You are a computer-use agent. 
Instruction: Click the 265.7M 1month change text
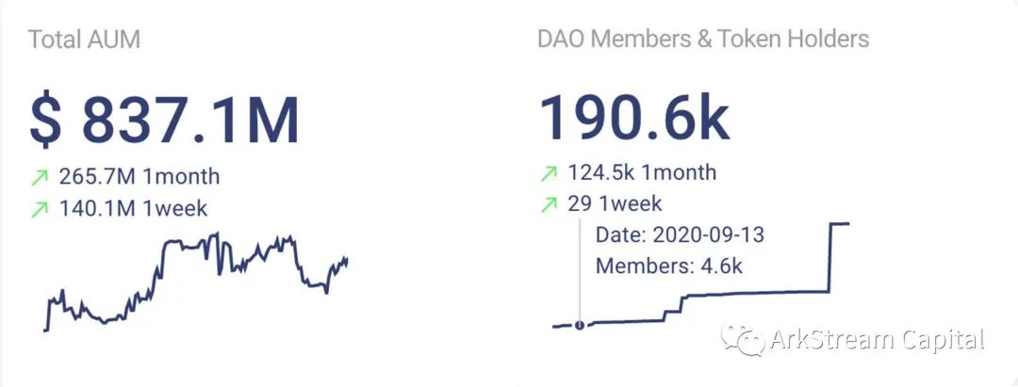click(x=139, y=176)
